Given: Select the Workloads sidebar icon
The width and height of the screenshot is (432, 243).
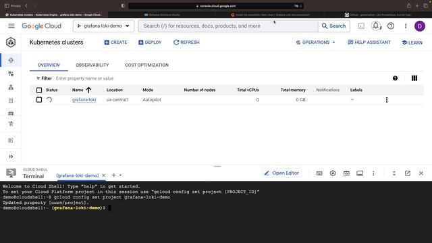Looking at the screenshot, I should click(11, 74).
